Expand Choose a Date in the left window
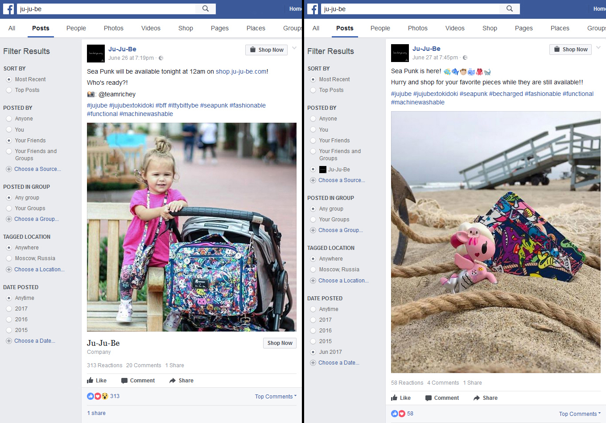 [31, 341]
